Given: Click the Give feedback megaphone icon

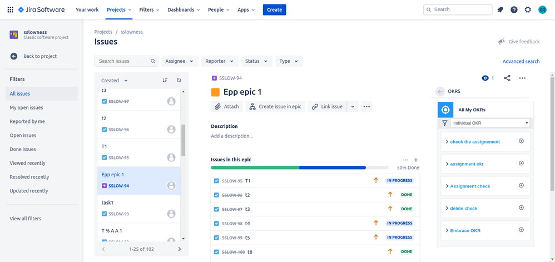Looking at the screenshot, I should [501, 42].
